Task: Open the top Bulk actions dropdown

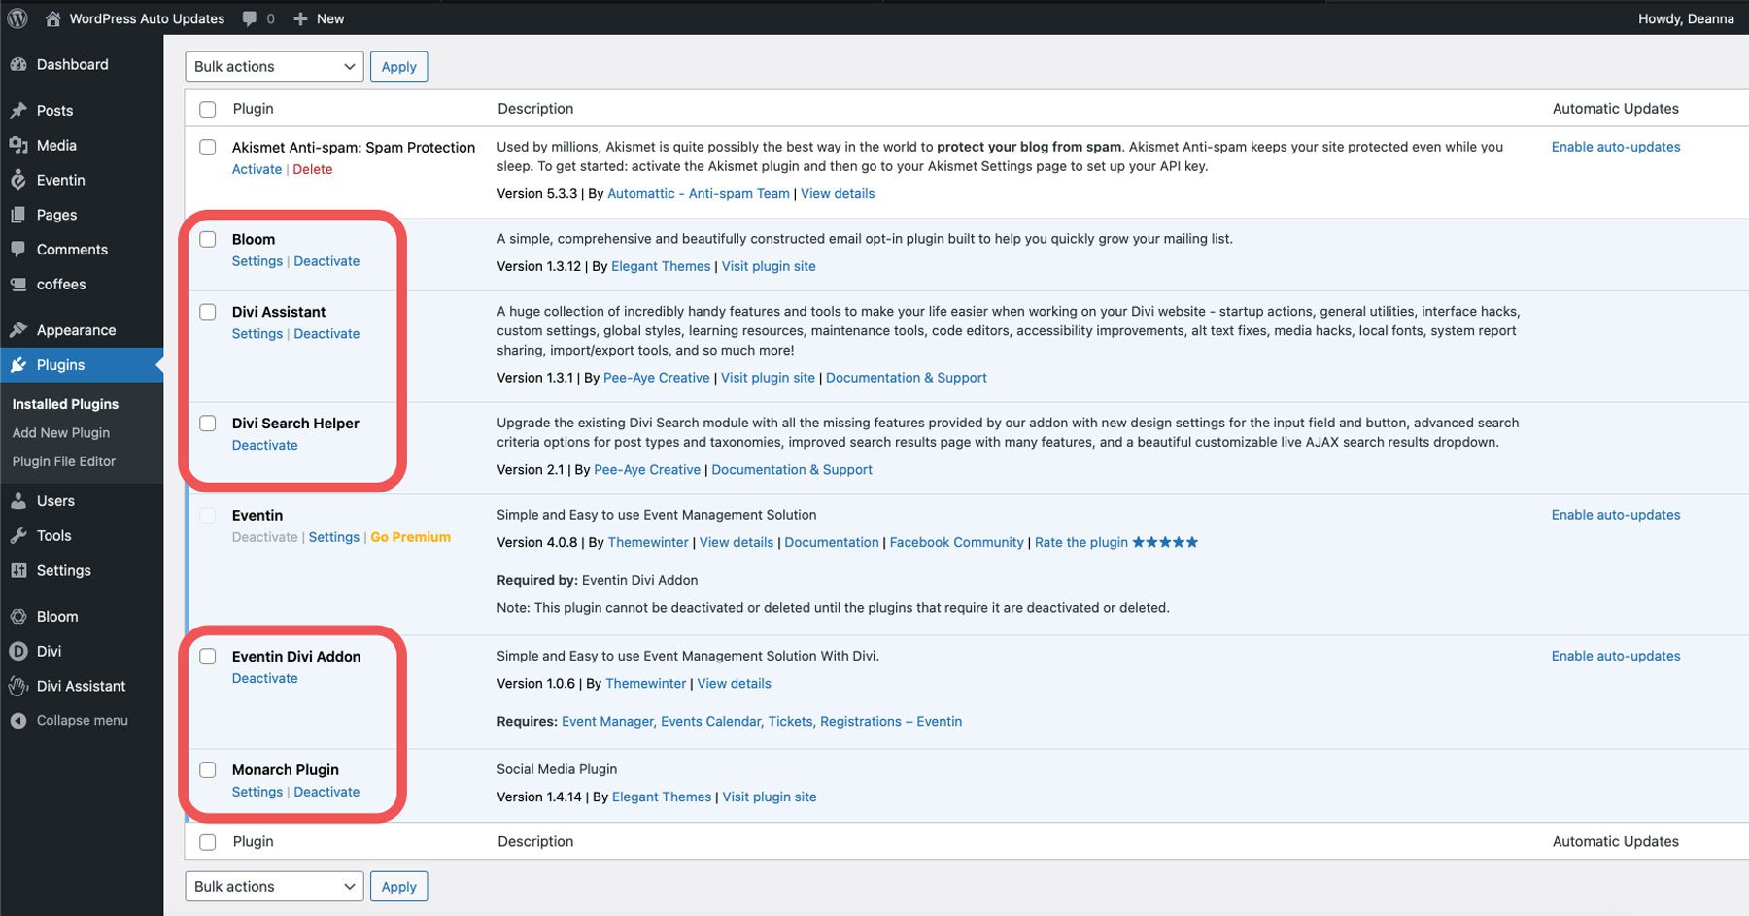Action: [x=273, y=66]
